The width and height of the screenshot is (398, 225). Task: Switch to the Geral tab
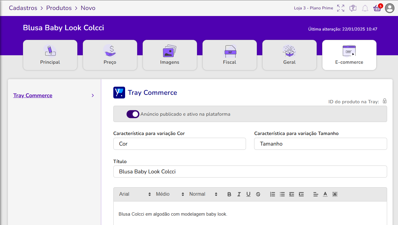290,55
